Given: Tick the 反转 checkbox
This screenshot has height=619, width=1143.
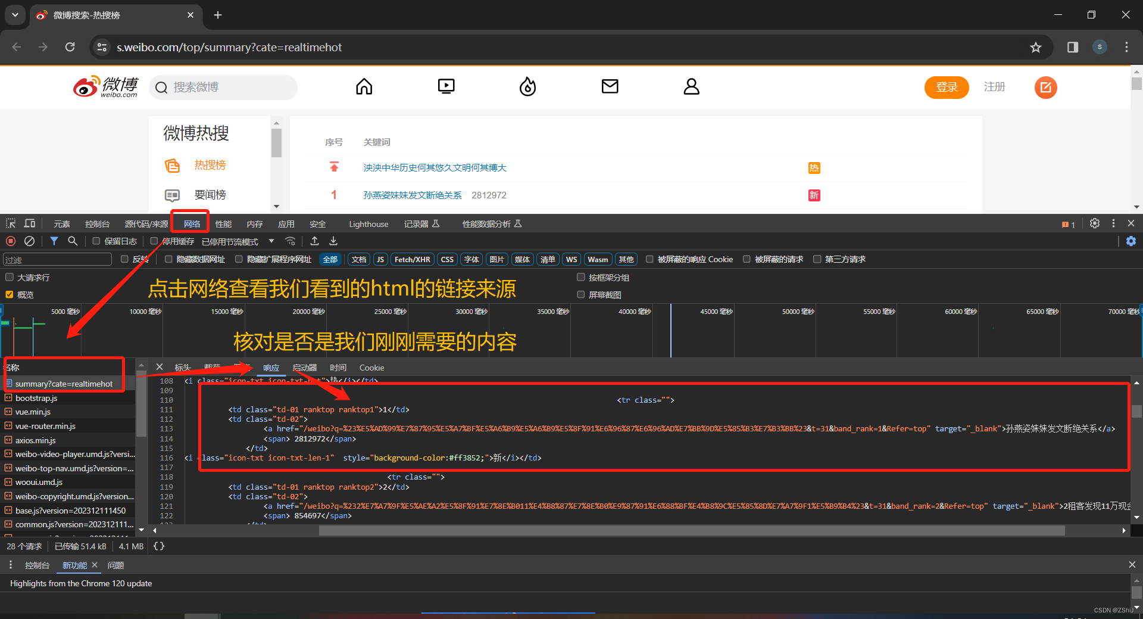Looking at the screenshot, I should tap(124, 259).
